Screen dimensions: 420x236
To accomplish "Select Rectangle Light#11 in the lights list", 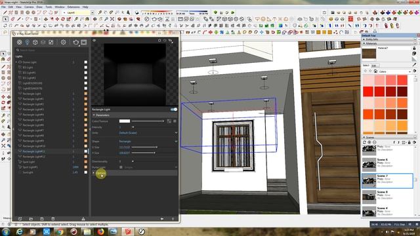I will [x=51, y=151].
